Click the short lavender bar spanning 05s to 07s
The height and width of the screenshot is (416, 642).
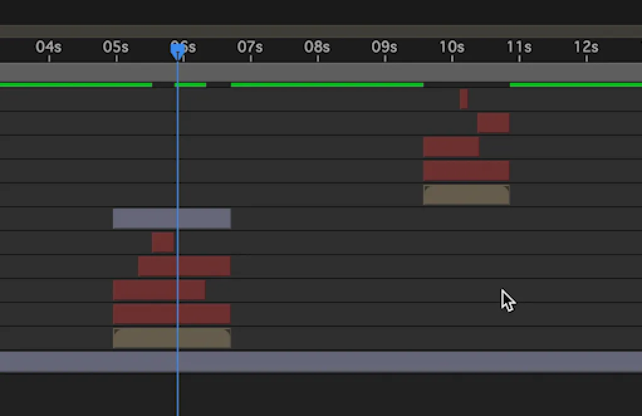(171, 219)
